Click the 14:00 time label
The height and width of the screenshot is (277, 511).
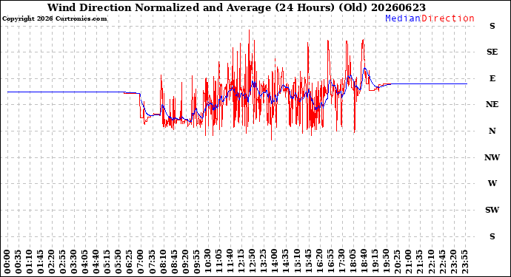click(275, 262)
